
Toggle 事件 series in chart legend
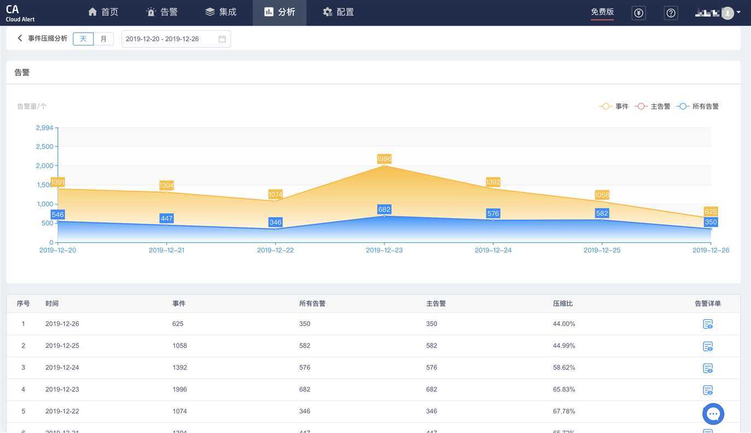[x=614, y=107]
